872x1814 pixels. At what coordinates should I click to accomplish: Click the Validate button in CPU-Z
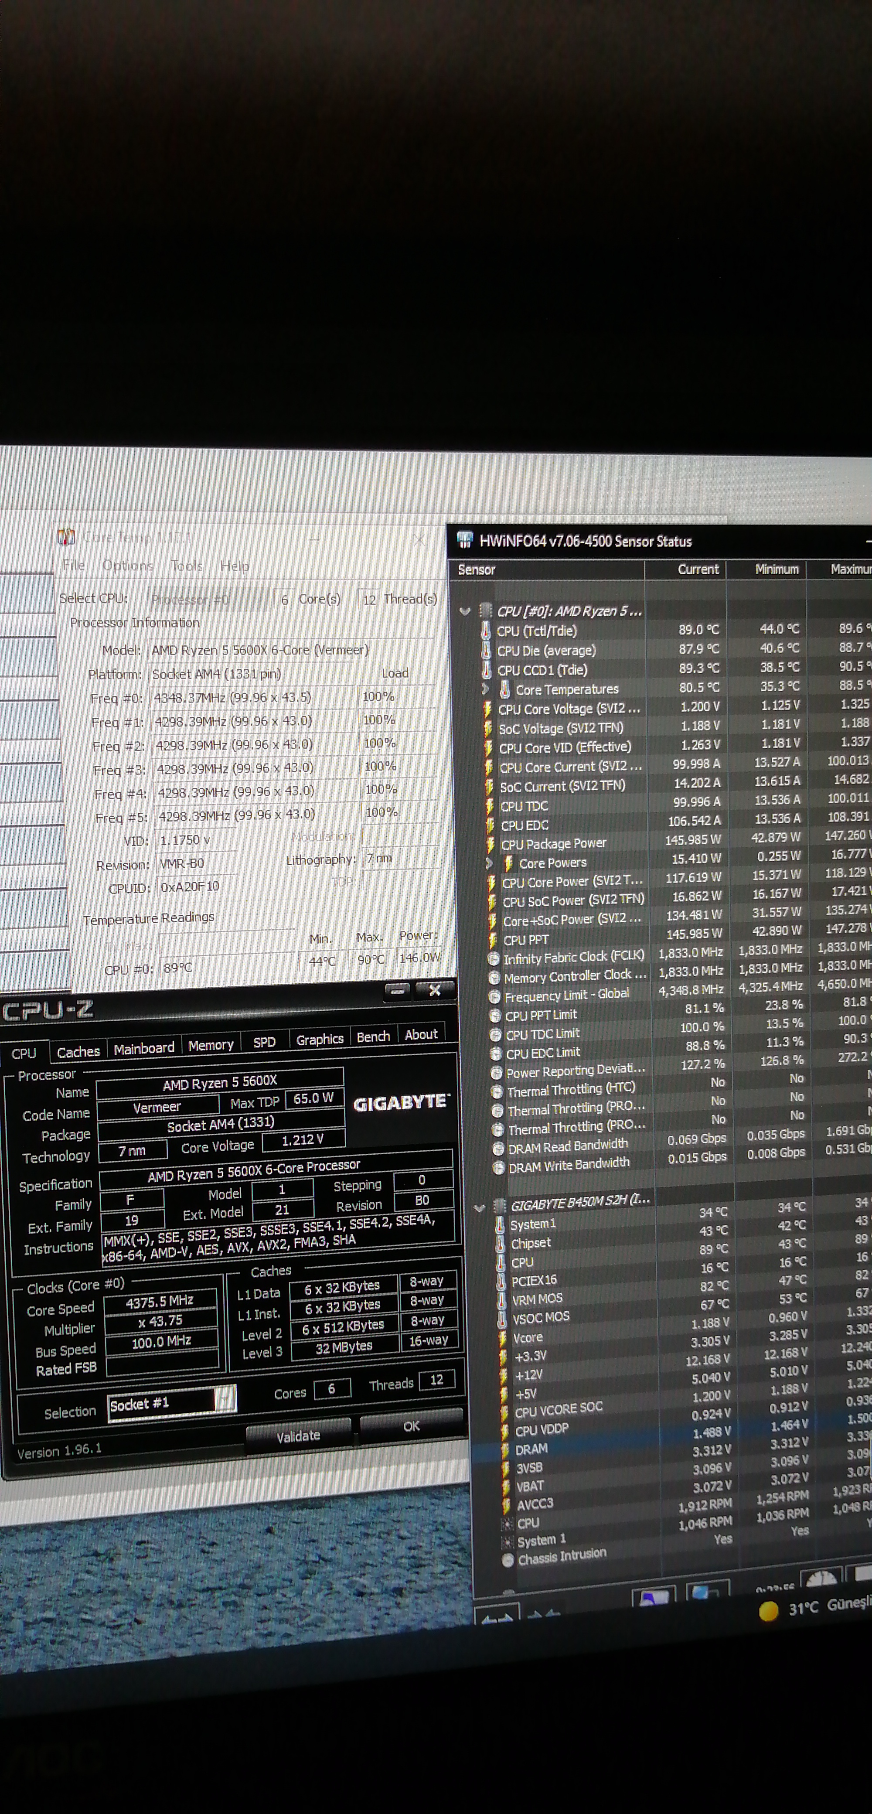click(x=298, y=1436)
